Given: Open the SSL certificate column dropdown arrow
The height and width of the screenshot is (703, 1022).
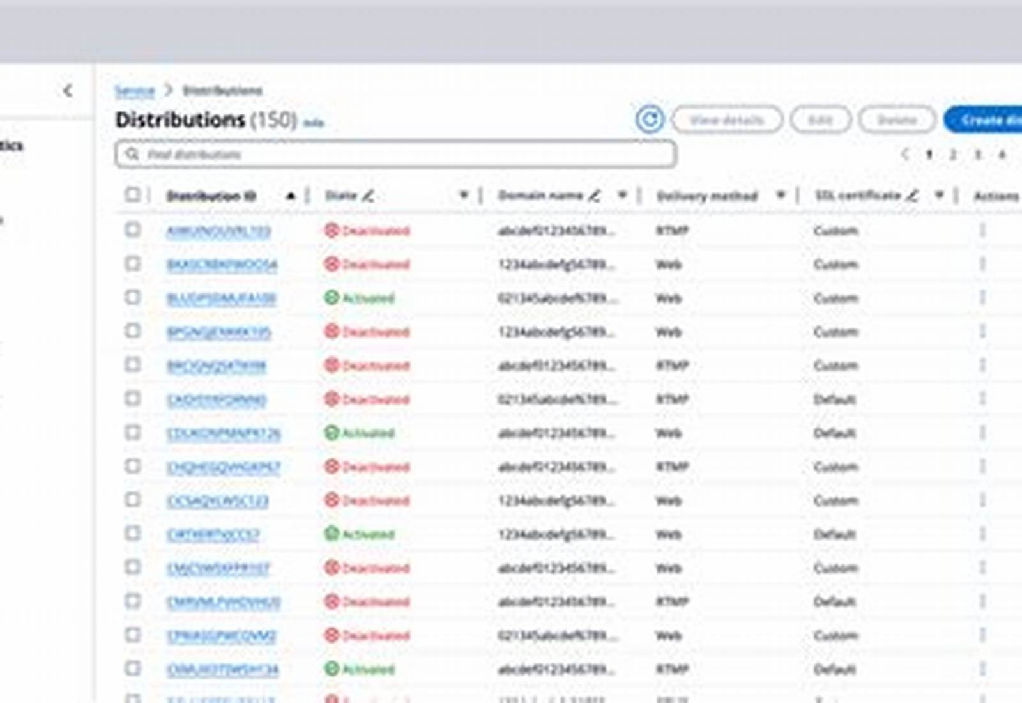Looking at the screenshot, I should click(939, 195).
